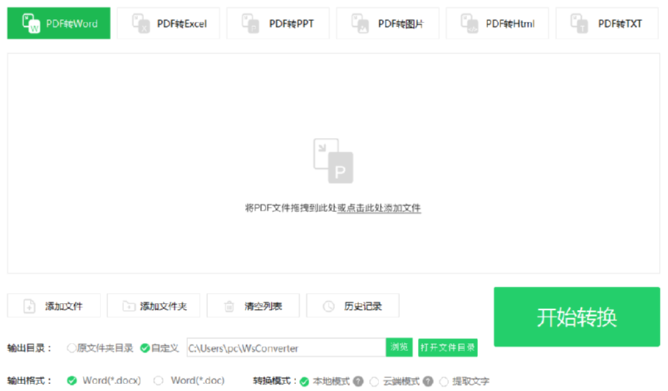Screen dimensions: 668x391
Task: Click the 打开文件目录 button
Action: [447, 348]
